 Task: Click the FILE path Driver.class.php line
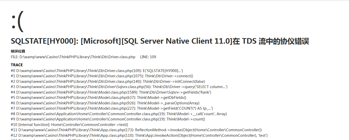click(x=73, y=57)
